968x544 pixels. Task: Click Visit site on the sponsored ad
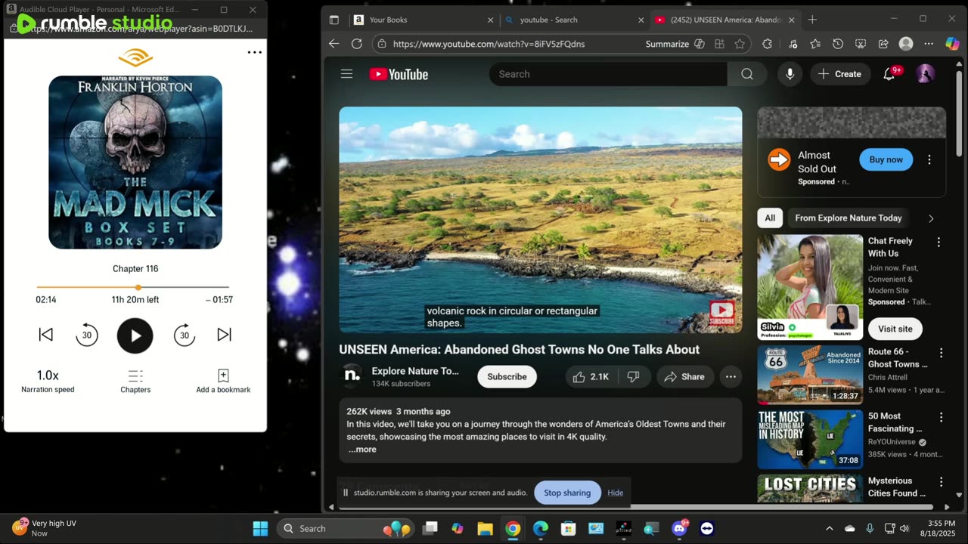(895, 329)
